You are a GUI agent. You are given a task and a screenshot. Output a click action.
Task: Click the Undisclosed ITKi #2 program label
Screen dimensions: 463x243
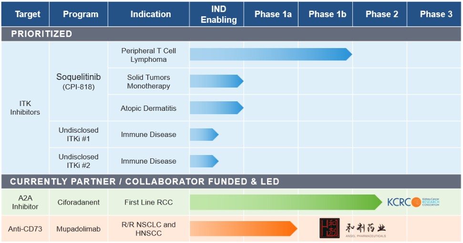(79, 161)
